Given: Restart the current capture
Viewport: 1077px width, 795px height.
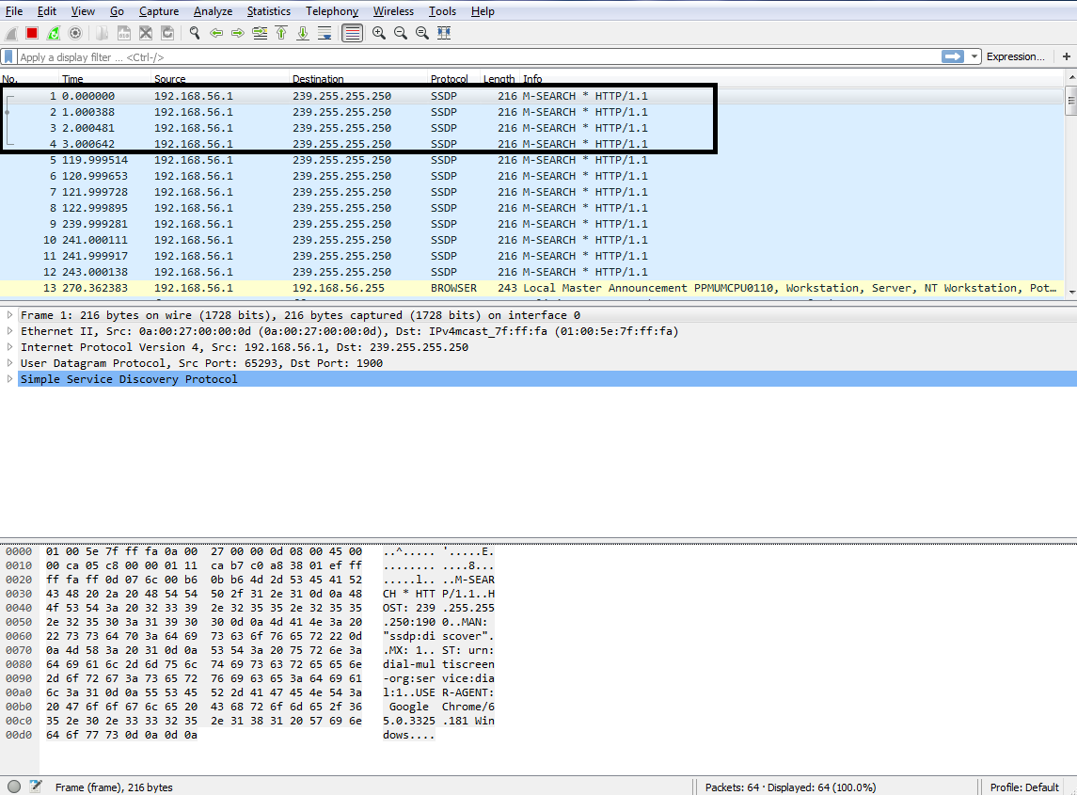Looking at the screenshot, I should [54, 33].
